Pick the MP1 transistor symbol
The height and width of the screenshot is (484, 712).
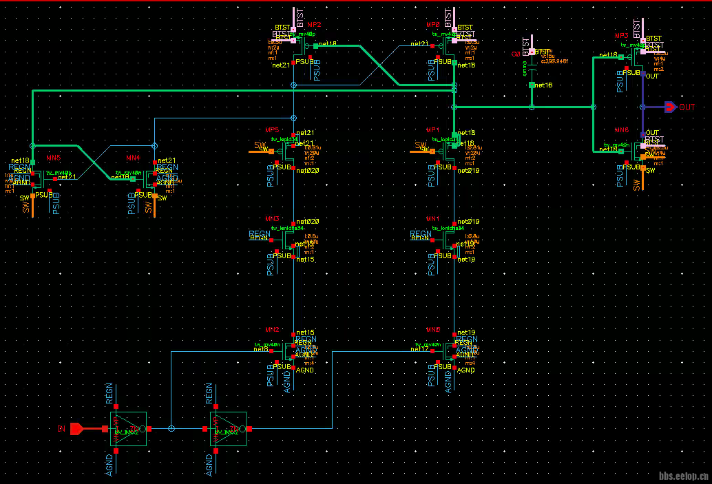tap(449, 153)
